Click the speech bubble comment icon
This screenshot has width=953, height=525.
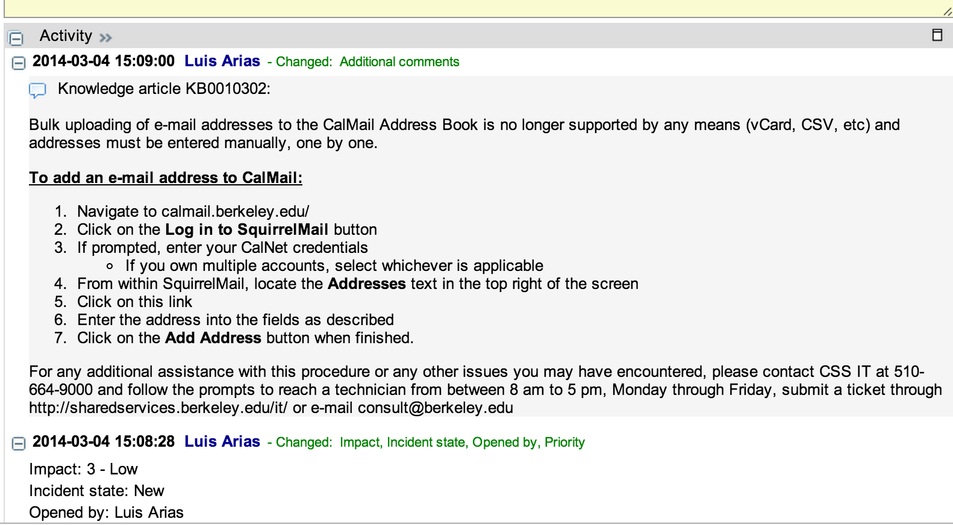click(37, 90)
